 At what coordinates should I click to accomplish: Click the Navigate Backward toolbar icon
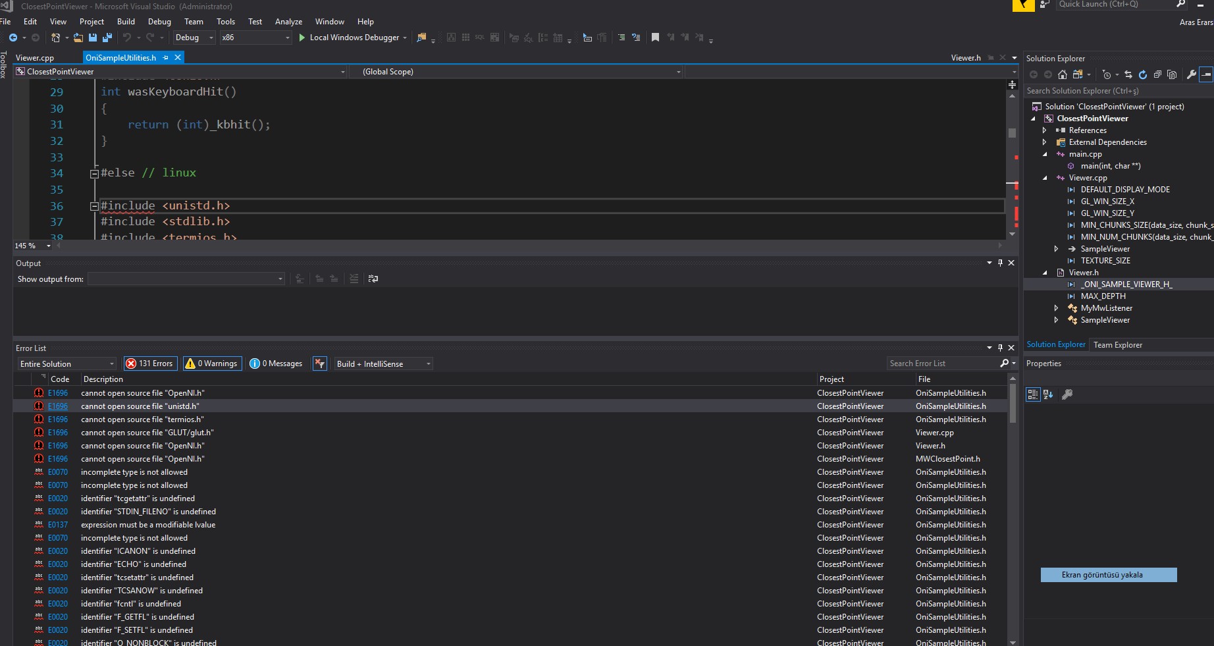(x=12, y=38)
